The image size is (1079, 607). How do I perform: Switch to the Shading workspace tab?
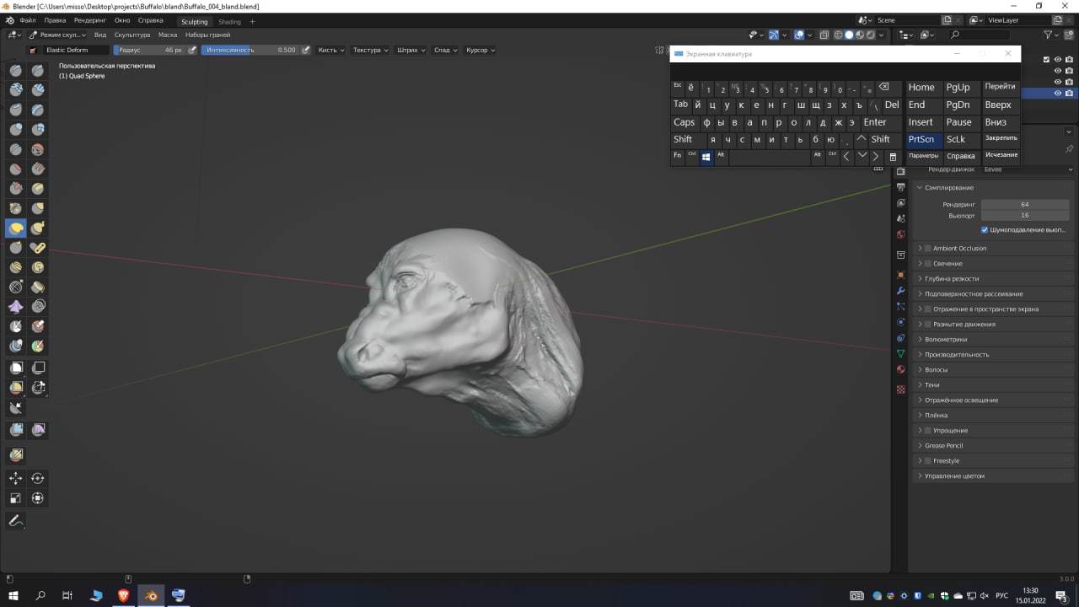[x=229, y=21]
